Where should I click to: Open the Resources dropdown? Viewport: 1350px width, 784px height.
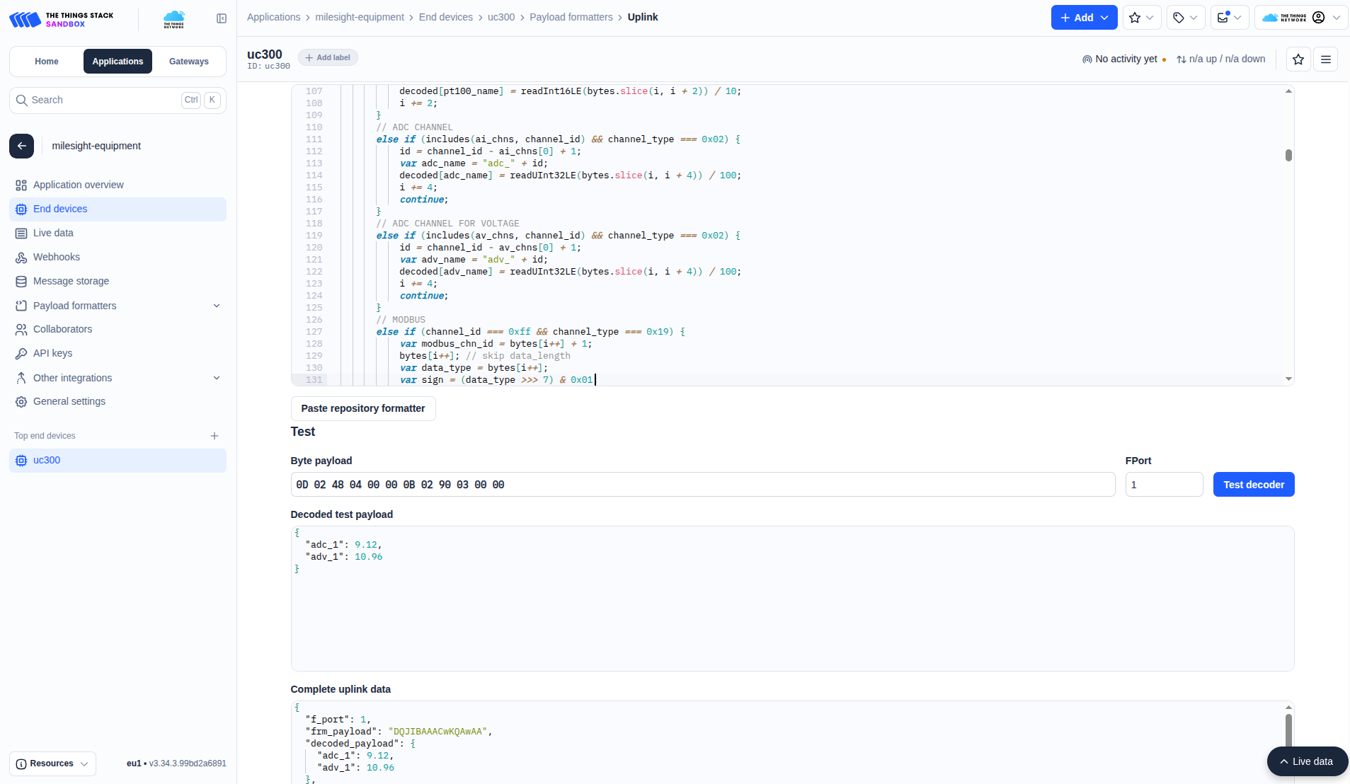coord(52,763)
